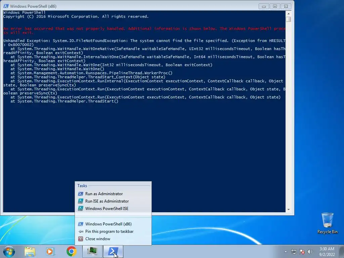This screenshot has width=344, height=258.
Task: Click the "ThreadHelper.ThreadStart_Context(Object state)" line
Action: [x=88, y=77]
